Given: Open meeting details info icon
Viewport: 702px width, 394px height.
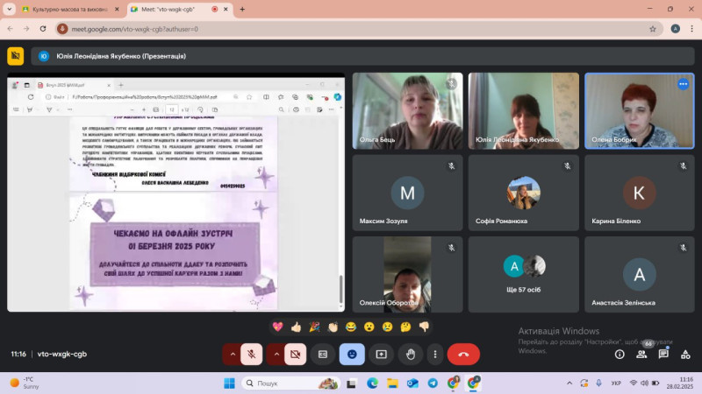Looking at the screenshot, I should tap(620, 354).
